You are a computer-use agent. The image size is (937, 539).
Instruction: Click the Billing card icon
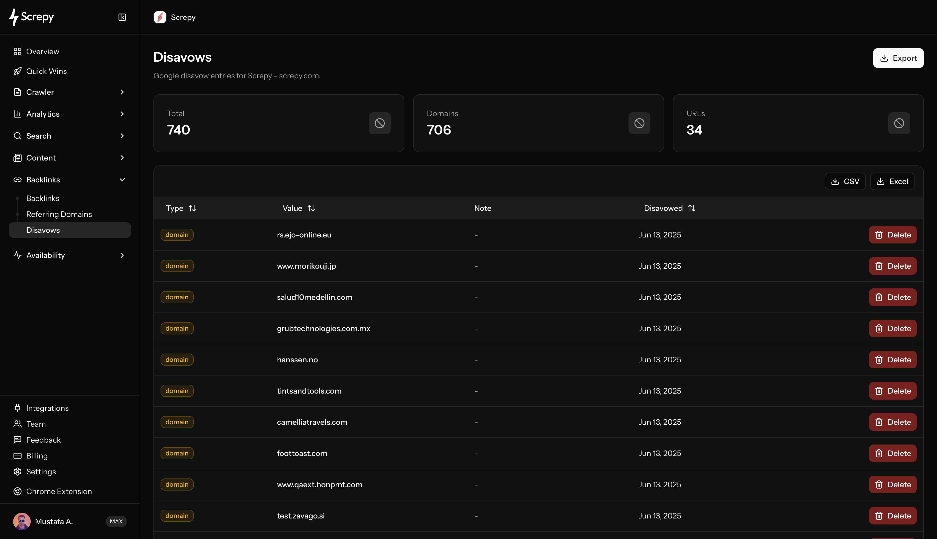pos(18,456)
